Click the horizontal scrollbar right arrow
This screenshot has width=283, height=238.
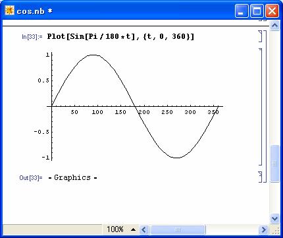pyautogui.click(x=263, y=230)
